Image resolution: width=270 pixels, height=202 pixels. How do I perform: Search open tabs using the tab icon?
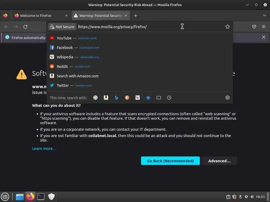[x=159, y=98]
